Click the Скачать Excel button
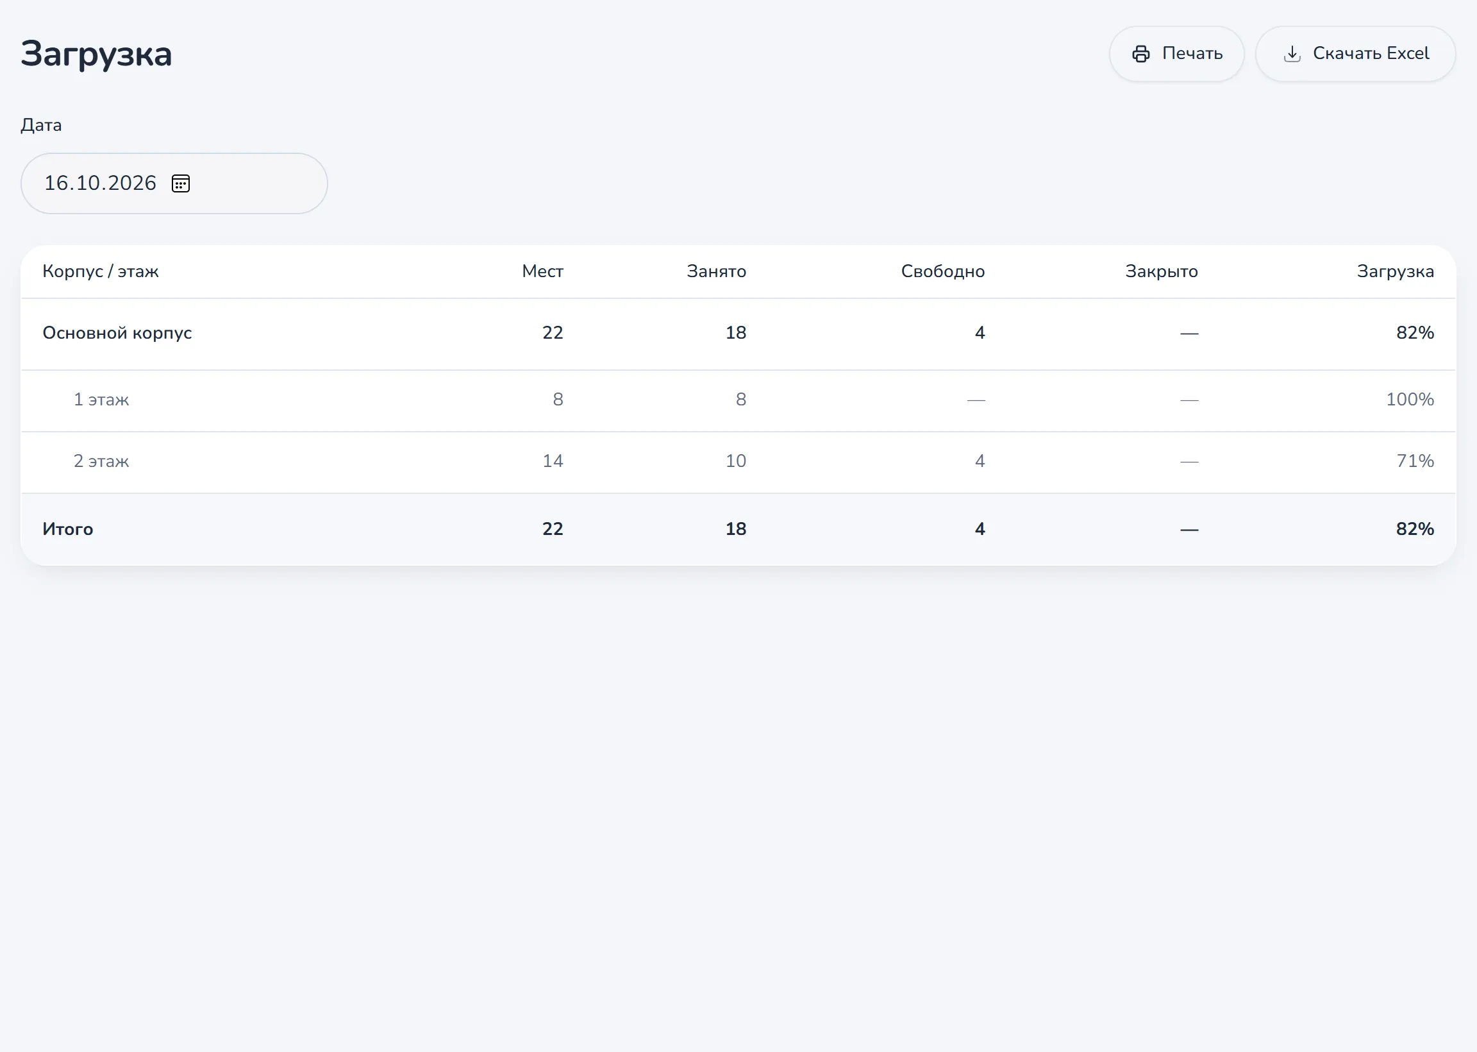Viewport: 1477px width, 1052px height. point(1355,54)
